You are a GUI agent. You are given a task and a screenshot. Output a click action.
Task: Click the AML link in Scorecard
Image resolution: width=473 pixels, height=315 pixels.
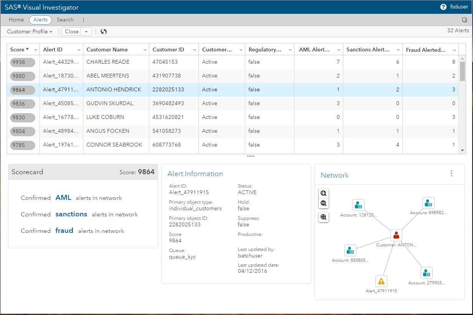tap(63, 198)
